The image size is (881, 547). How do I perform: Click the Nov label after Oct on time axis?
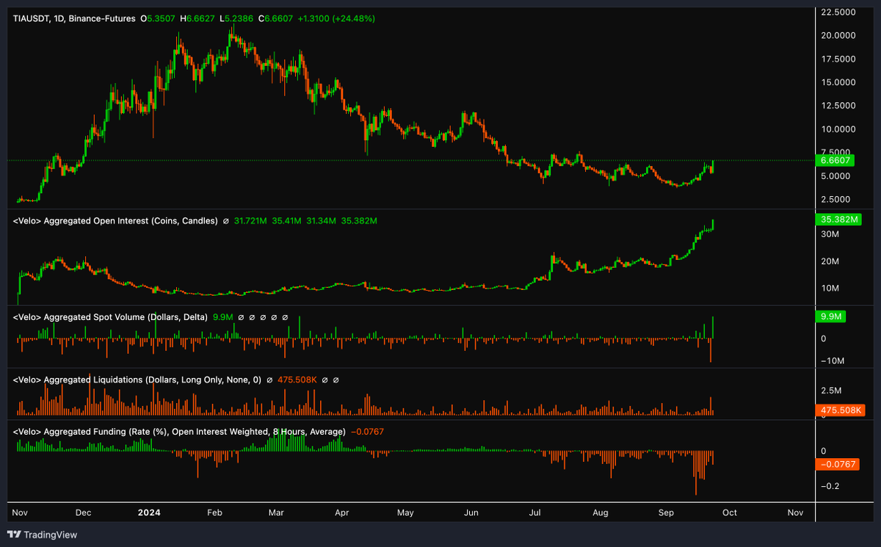795,512
